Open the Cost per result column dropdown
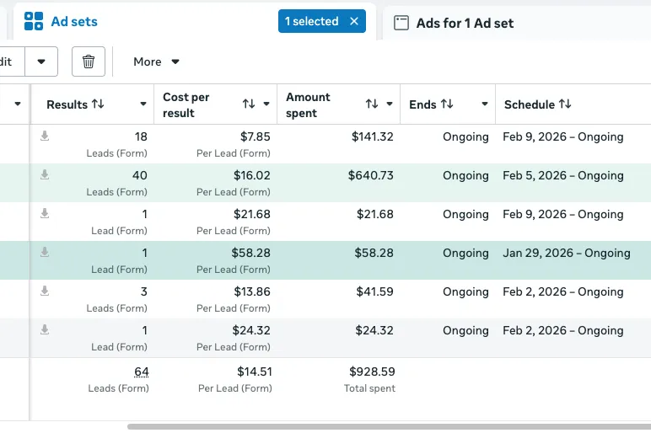The width and height of the screenshot is (651, 433). coord(266,104)
